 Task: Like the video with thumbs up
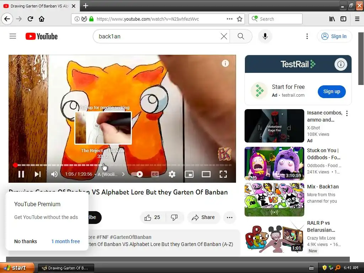(x=152, y=218)
